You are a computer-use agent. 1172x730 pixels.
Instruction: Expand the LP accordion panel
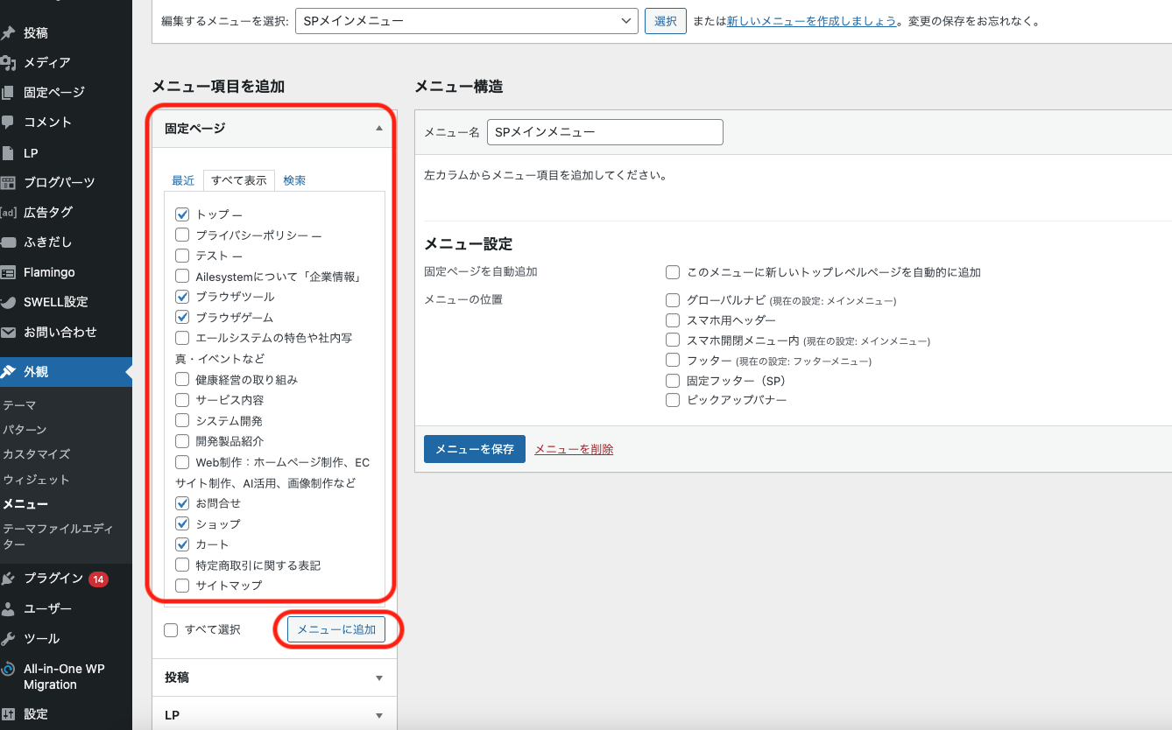(274, 715)
